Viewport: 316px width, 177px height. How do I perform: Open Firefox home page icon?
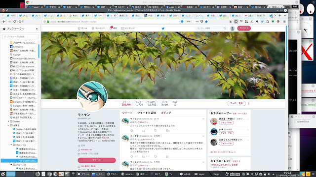pos(20,22)
